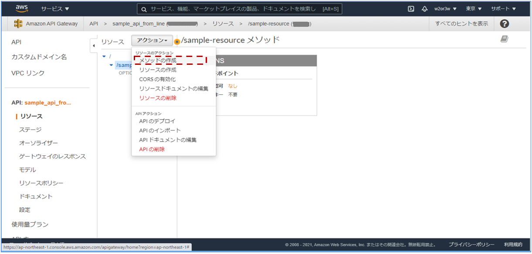Open the notifications bell

424,8
